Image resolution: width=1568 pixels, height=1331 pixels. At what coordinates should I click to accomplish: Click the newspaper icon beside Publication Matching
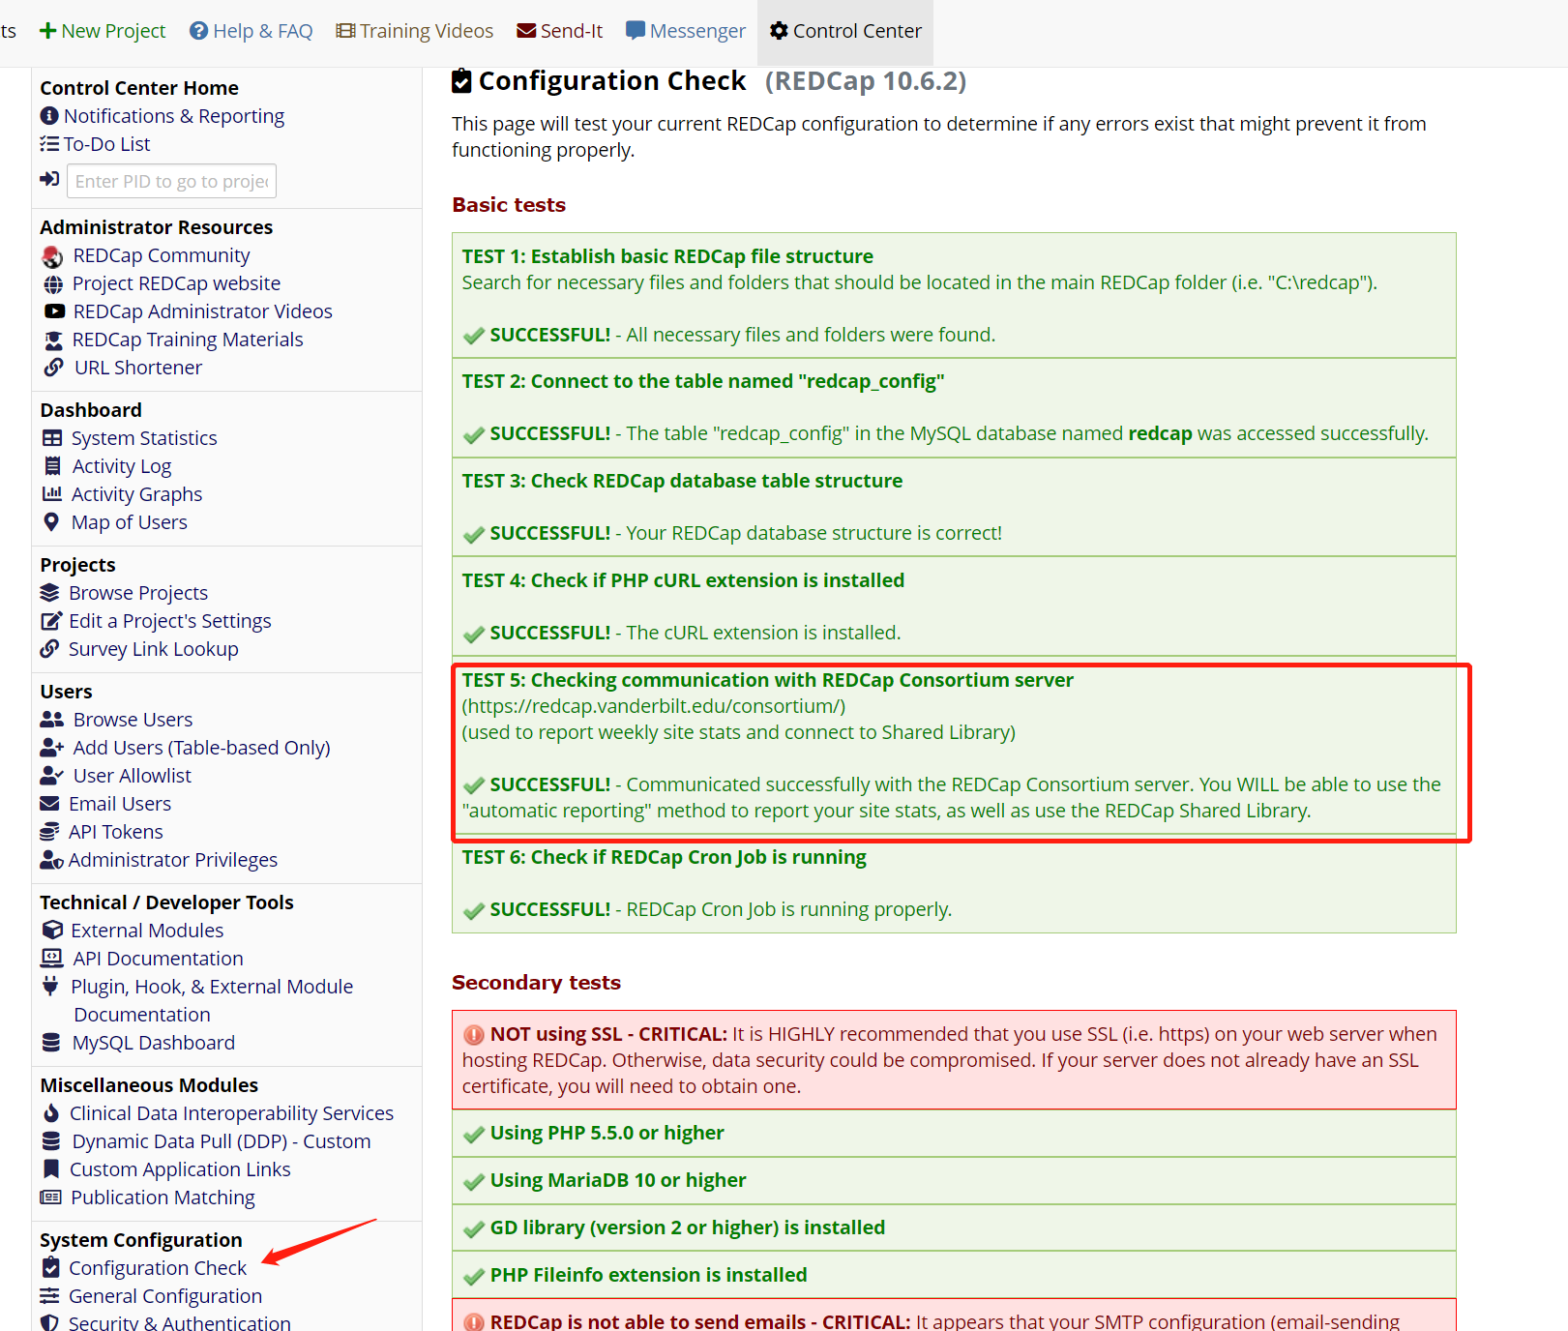tap(50, 1198)
